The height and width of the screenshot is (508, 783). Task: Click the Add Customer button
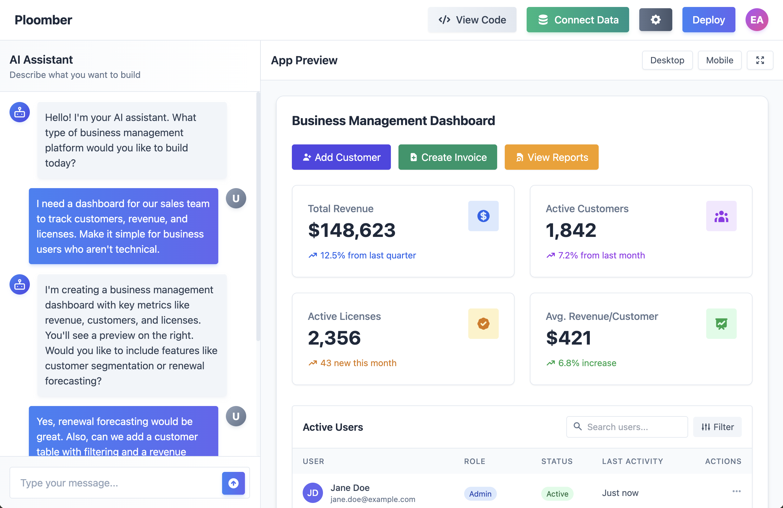coord(341,157)
